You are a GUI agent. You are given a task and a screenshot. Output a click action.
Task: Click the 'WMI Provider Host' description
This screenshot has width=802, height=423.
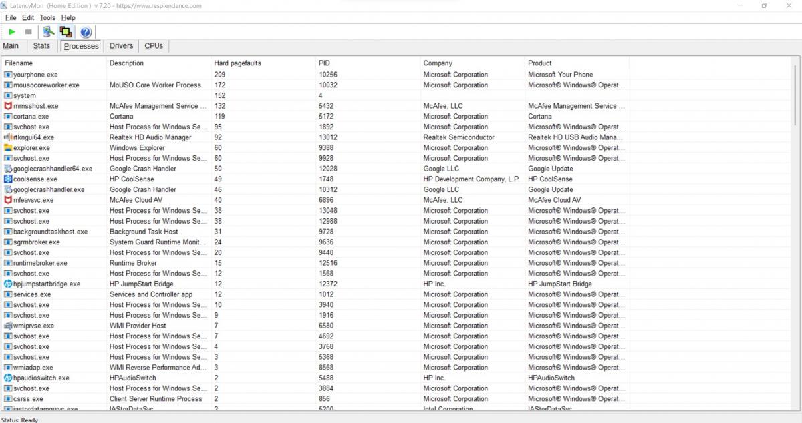(138, 326)
